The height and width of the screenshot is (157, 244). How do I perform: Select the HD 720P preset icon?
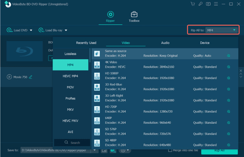click(97, 110)
